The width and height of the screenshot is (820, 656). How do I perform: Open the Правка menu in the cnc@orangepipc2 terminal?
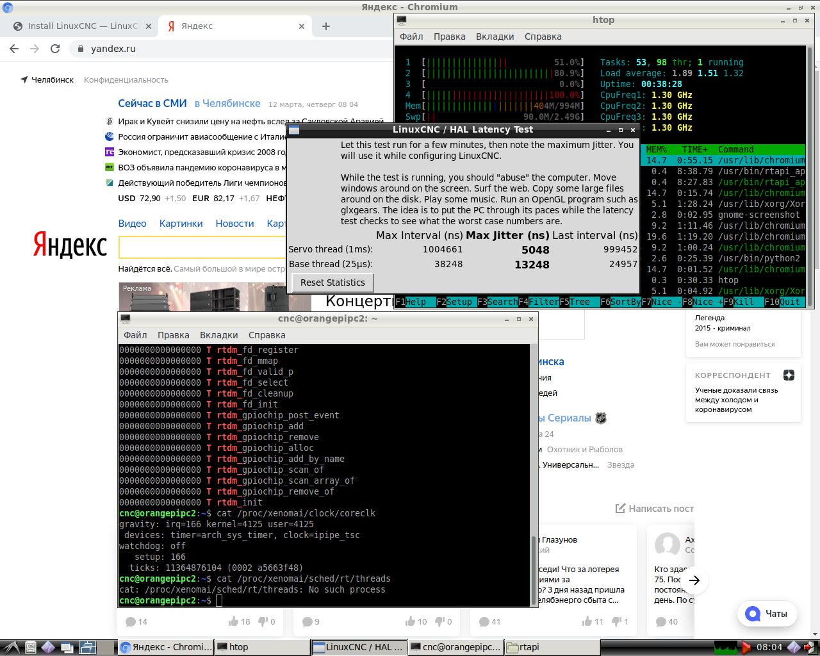click(x=173, y=335)
